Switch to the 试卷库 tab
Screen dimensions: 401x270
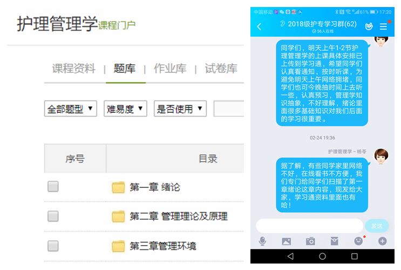pyautogui.click(x=221, y=69)
